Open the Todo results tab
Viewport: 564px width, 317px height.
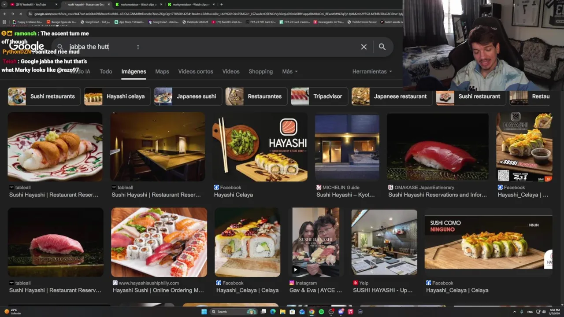106,71
